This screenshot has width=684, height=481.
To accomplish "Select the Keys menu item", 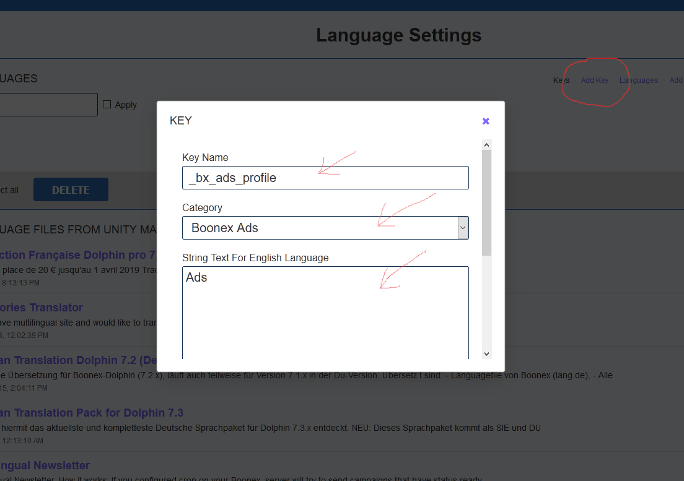I will [561, 80].
